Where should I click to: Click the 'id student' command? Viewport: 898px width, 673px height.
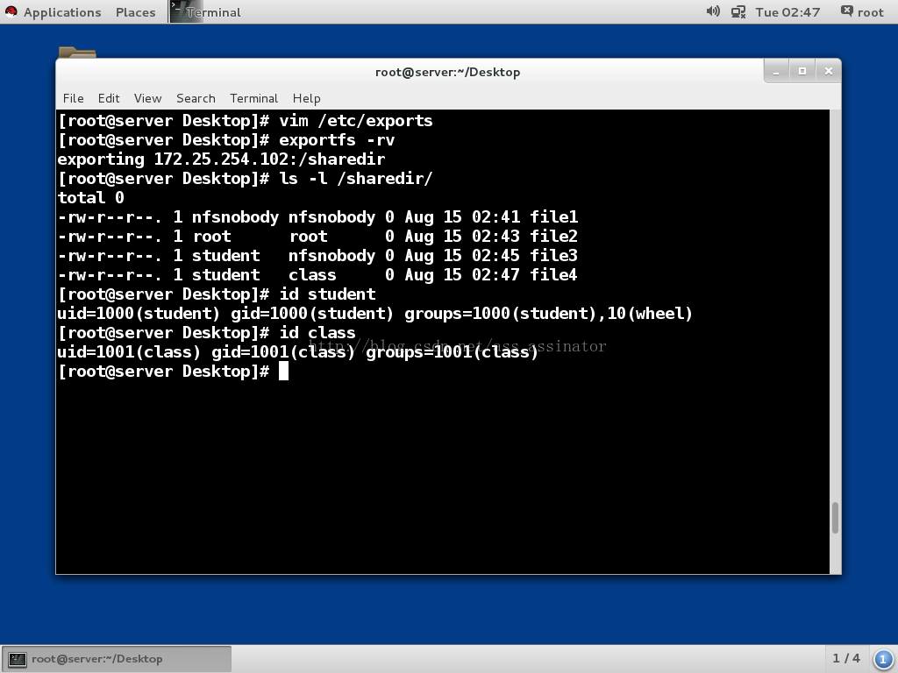click(x=327, y=294)
